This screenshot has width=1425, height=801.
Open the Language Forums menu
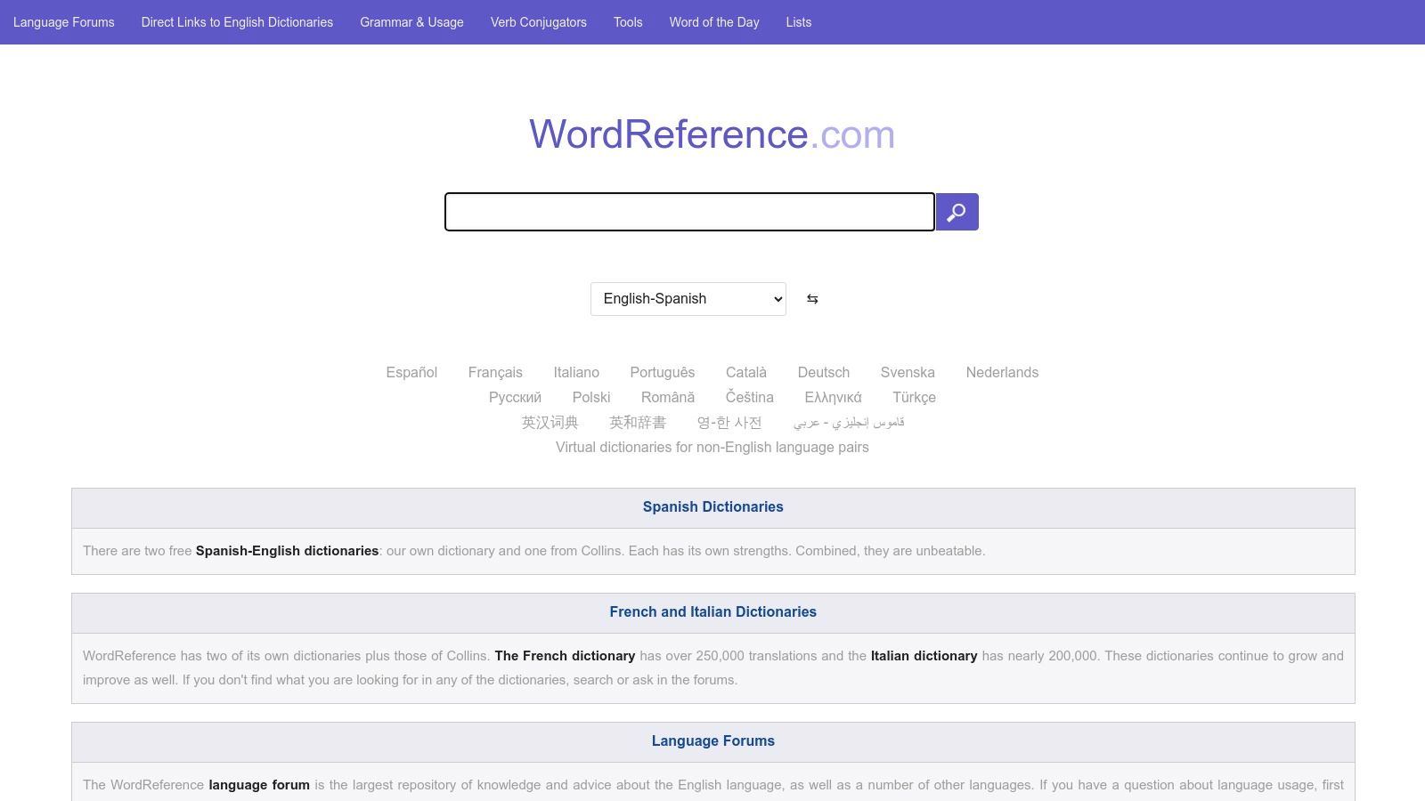coord(63,22)
